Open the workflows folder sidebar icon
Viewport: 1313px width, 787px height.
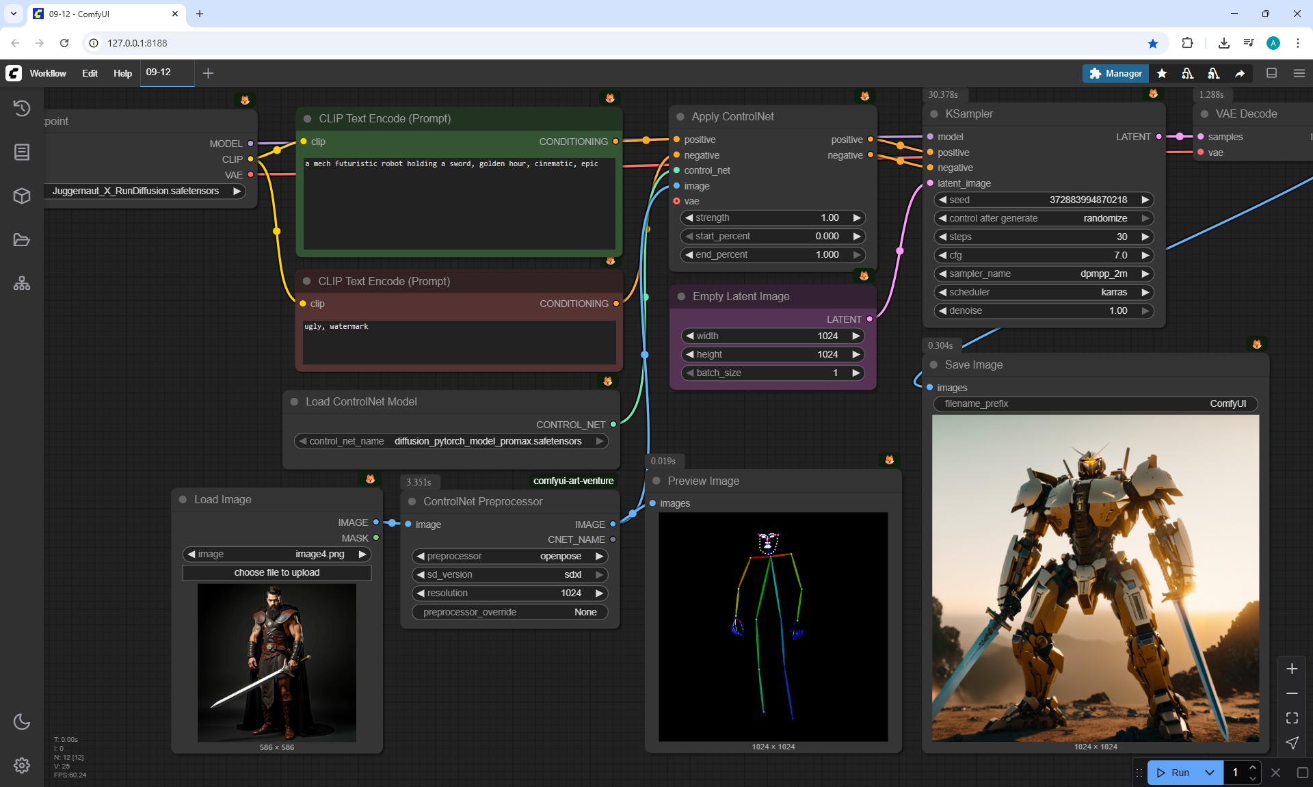[x=22, y=240]
